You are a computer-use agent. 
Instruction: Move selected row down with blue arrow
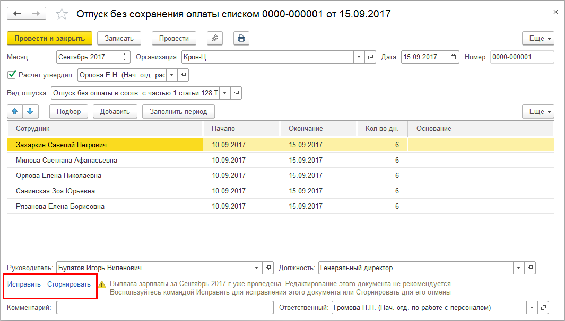[30, 111]
